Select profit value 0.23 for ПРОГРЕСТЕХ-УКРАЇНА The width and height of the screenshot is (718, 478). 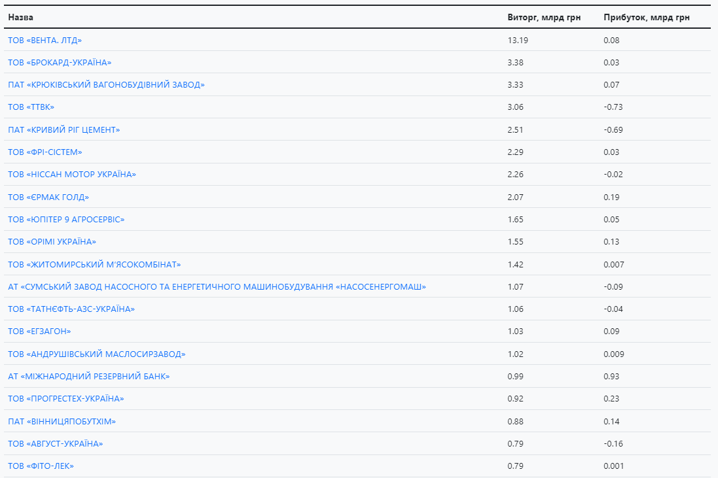611,399
